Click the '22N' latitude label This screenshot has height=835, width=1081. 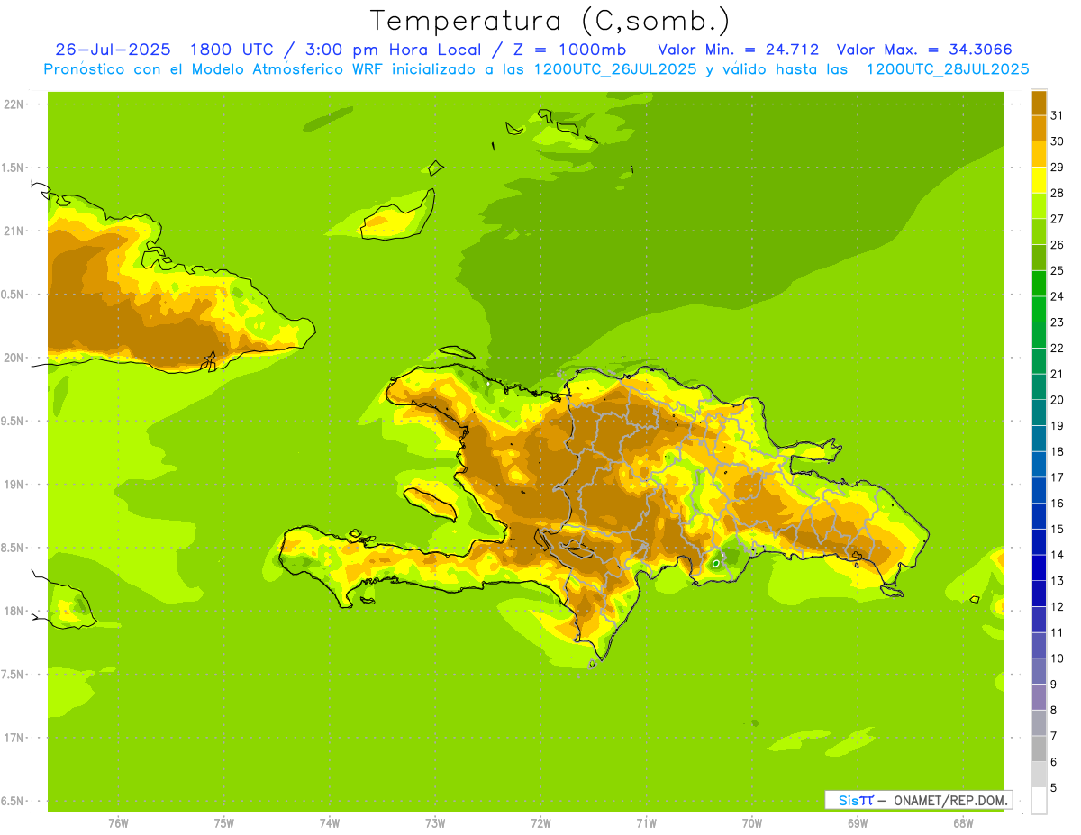click(14, 104)
